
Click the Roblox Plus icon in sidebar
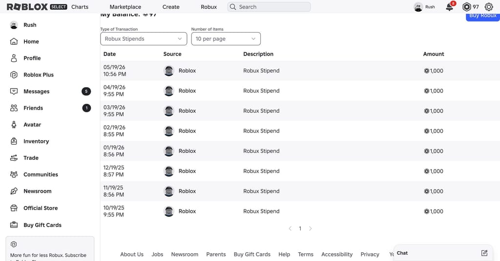(14, 75)
